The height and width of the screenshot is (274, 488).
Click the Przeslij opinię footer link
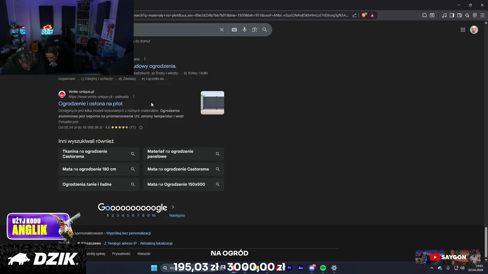click(x=95, y=253)
